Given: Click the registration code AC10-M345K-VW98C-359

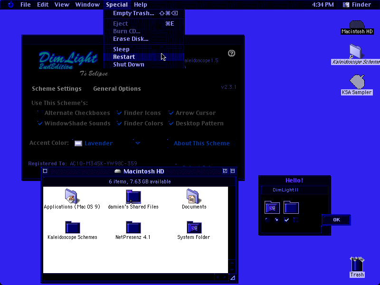Looking at the screenshot, I should pyautogui.click(x=104, y=163).
